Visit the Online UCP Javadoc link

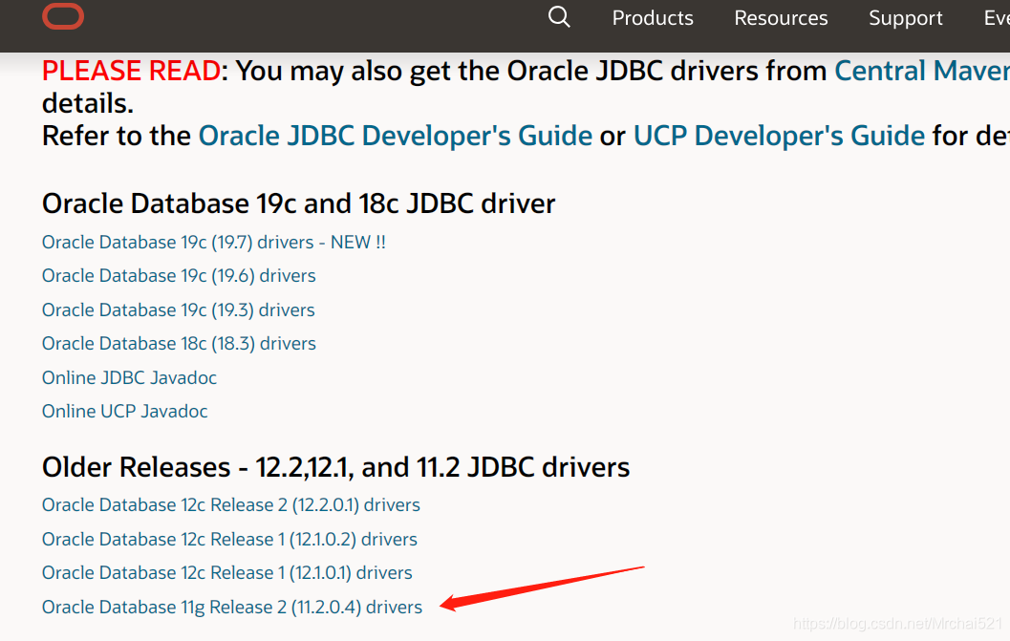(x=125, y=411)
